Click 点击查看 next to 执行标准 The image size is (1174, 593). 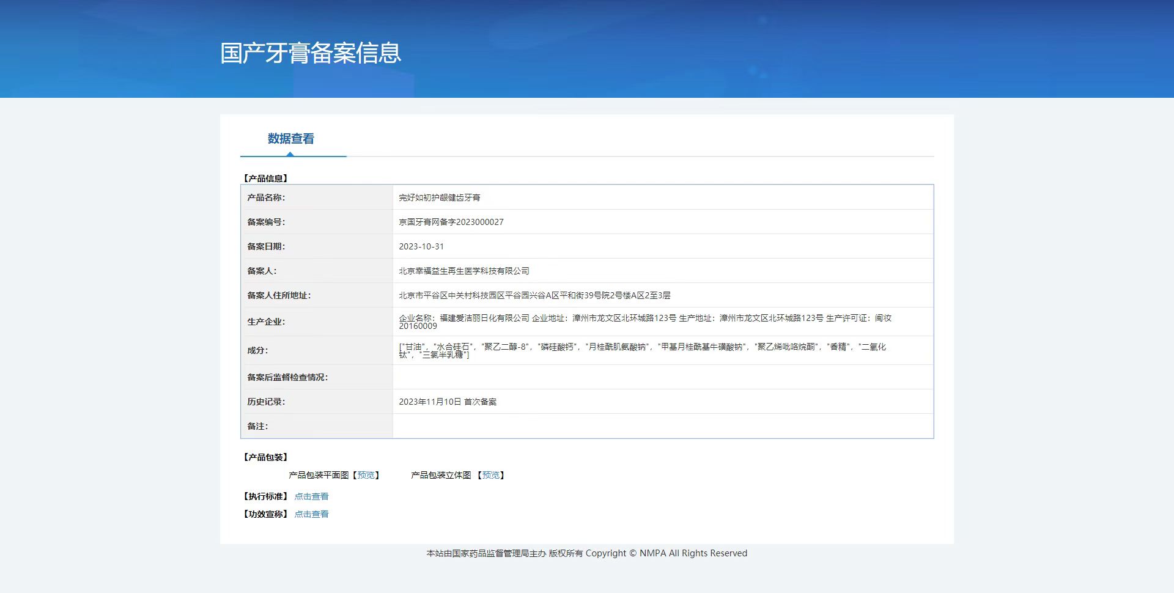tap(311, 496)
